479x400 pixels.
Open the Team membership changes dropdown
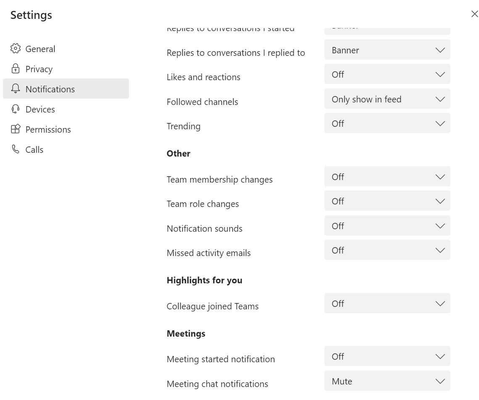click(x=387, y=177)
